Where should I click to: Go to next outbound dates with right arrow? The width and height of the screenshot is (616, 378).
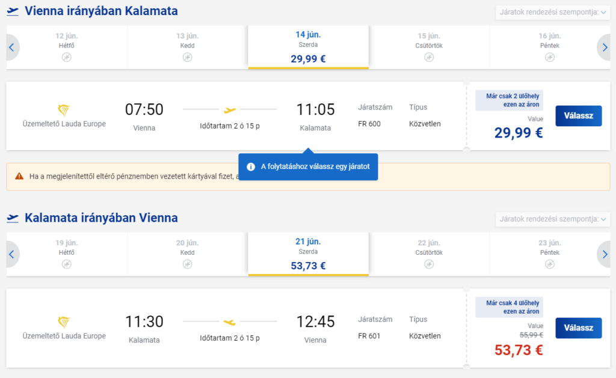pos(604,47)
